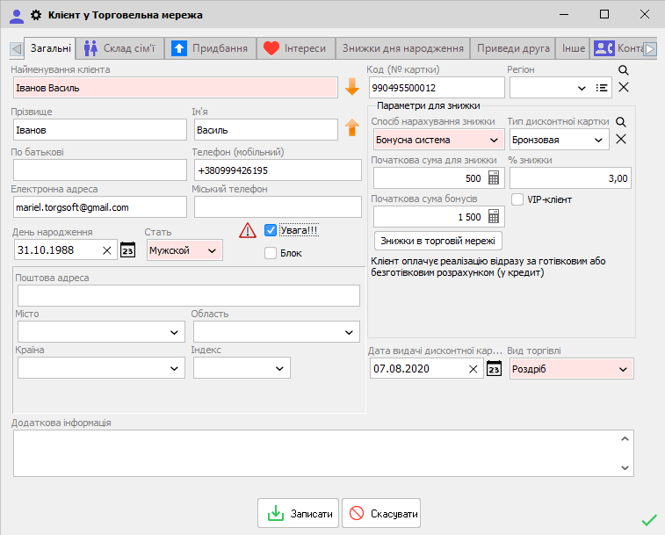Click into the Електронна адреса email field
This screenshot has height=535, width=665.
(x=99, y=207)
